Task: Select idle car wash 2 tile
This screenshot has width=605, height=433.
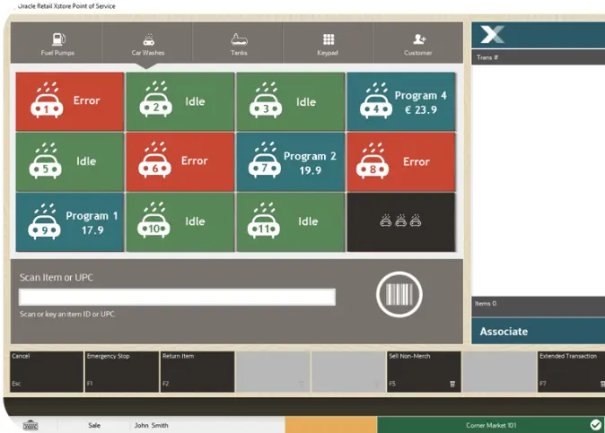Action: pyautogui.click(x=180, y=102)
